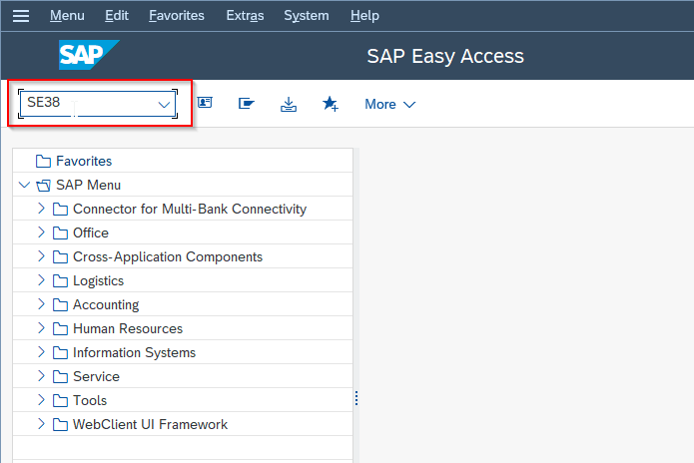Open the Extras menu
This screenshot has width=694, height=463.
[245, 16]
